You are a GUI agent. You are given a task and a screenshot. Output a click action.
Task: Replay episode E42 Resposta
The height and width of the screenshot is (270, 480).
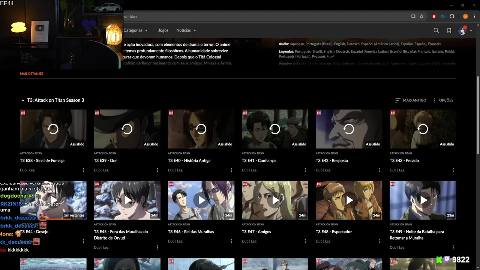[349, 129]
